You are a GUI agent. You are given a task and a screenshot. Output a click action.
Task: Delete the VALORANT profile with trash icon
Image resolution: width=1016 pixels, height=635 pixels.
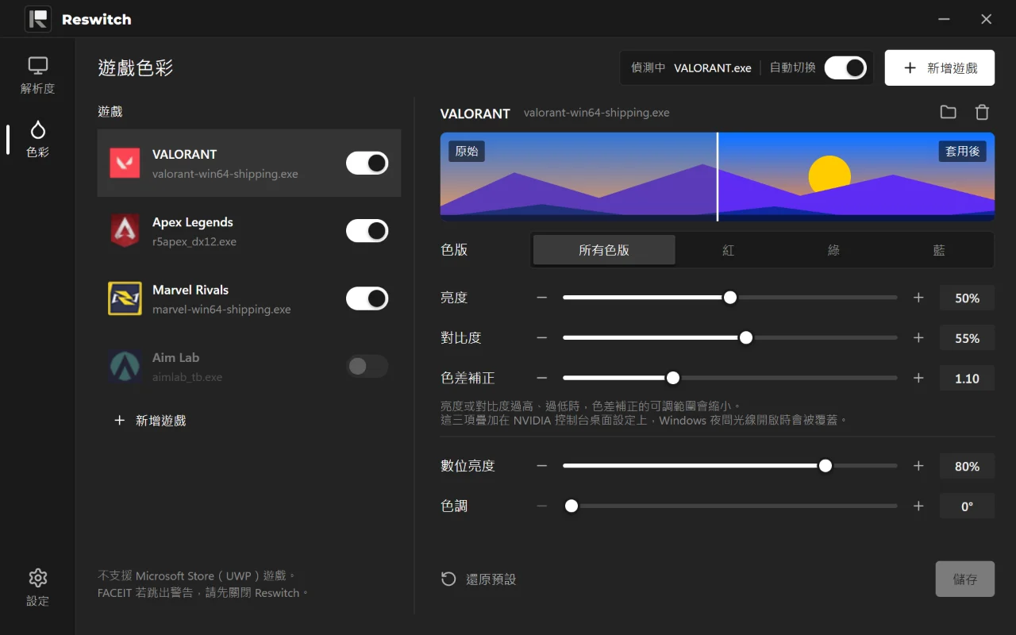[982, 113]
